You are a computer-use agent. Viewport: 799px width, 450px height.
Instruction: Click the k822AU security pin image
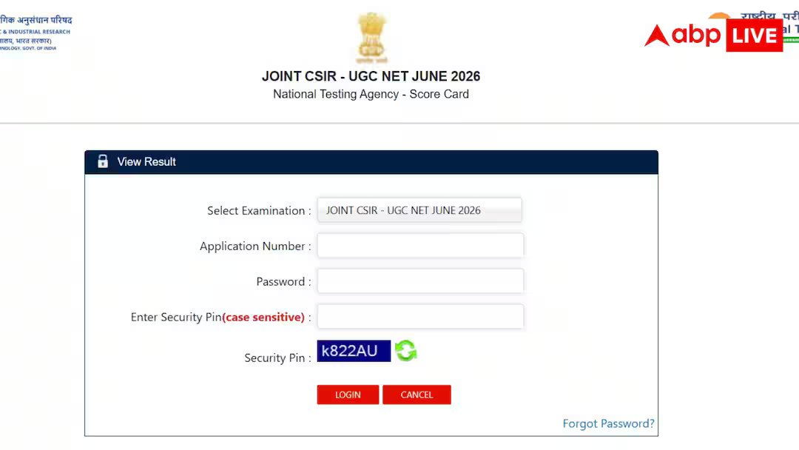354,351
